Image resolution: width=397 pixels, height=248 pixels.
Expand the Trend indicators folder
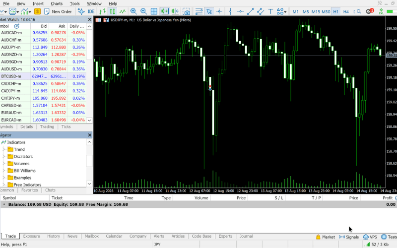coord(3,149)
